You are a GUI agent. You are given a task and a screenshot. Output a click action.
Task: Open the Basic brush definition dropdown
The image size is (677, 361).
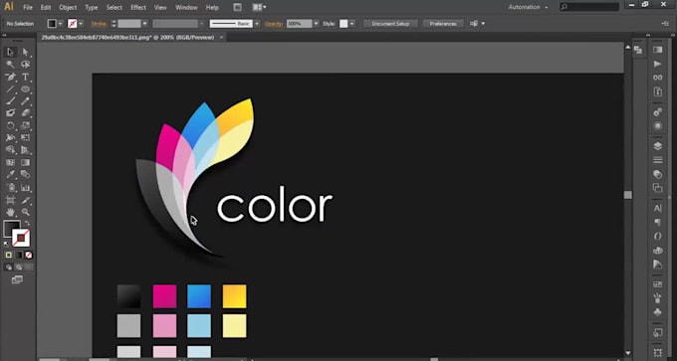click(257, 24)
